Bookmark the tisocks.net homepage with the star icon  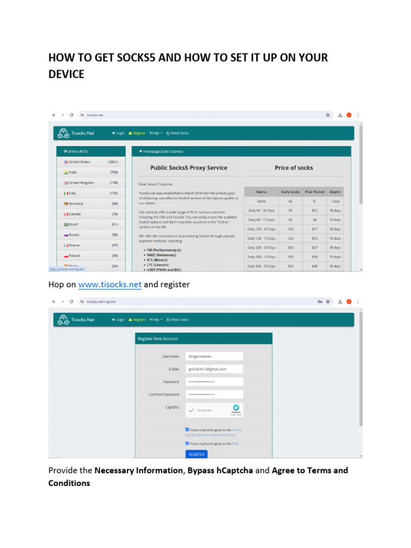coord(328,115)
